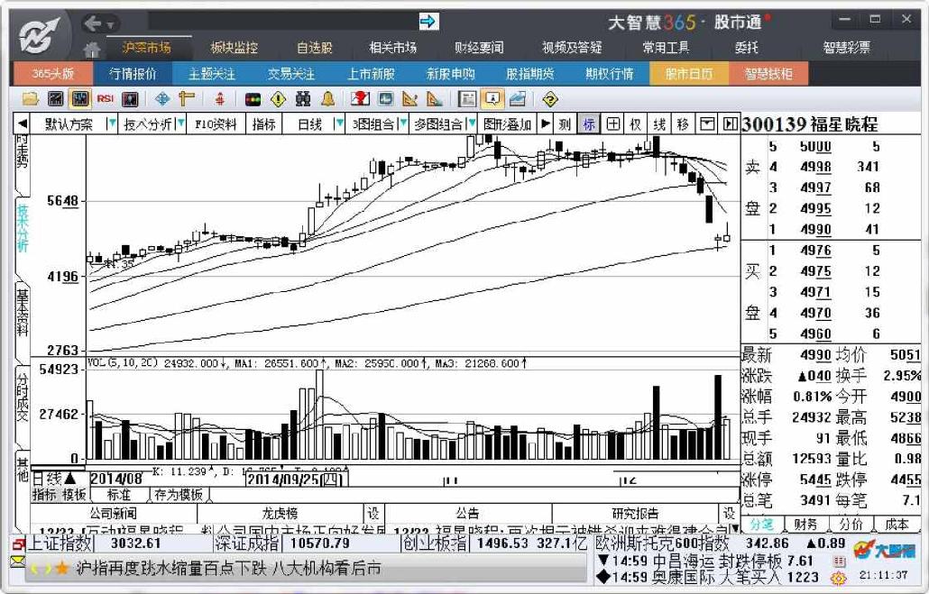Click the 沪指再度跳水 news ticker headline
The width and height of the screenshot is (929, 594).
coord(228,569)
